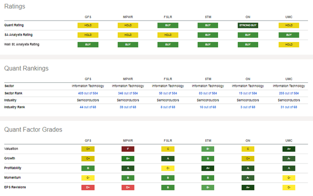
Task: Open FSLR sector rank 58 out of 584
Action: coord(168,93)
